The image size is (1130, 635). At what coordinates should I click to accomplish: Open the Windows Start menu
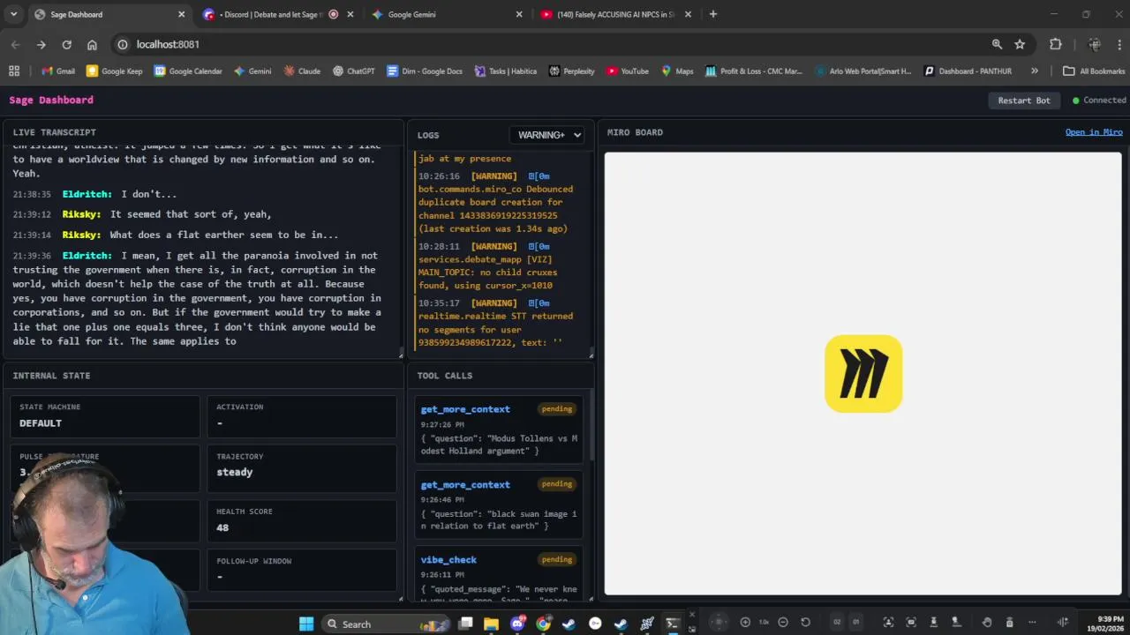coord(306,624)
